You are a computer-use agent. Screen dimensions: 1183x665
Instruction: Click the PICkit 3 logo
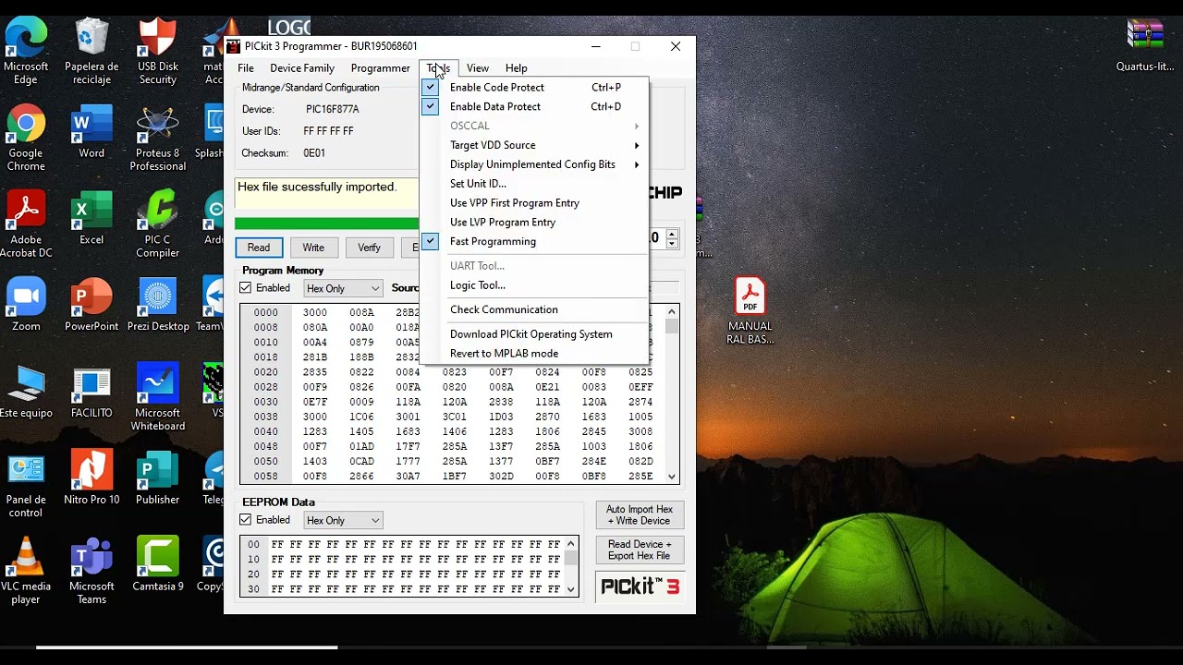(640, 586)
